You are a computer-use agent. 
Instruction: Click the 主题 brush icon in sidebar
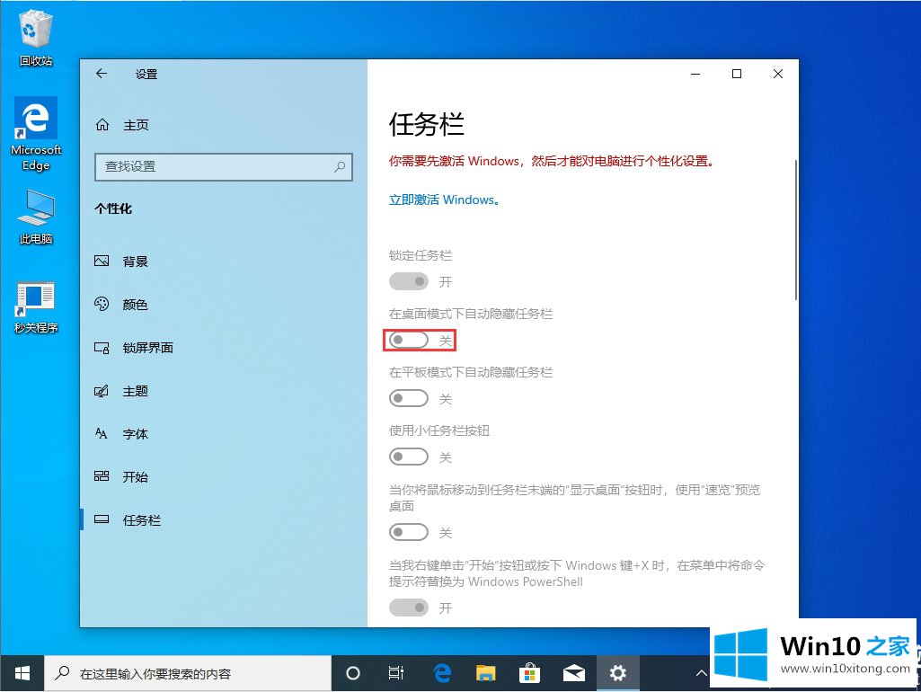pos(102,391)
